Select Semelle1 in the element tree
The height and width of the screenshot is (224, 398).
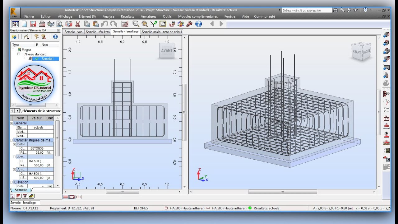[48, 59]
